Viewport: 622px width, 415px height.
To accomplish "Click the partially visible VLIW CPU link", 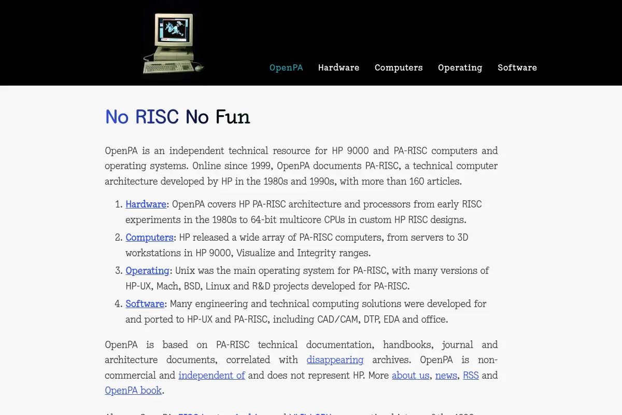I will click(x=310, y=413).
